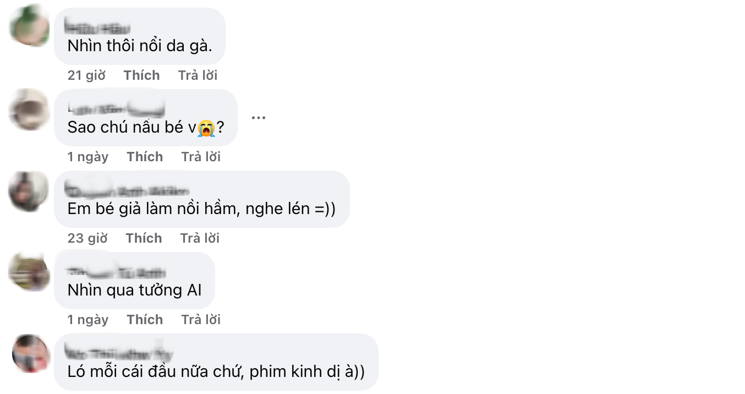Open the '23 giờ' timestamp link

(86, 238)
